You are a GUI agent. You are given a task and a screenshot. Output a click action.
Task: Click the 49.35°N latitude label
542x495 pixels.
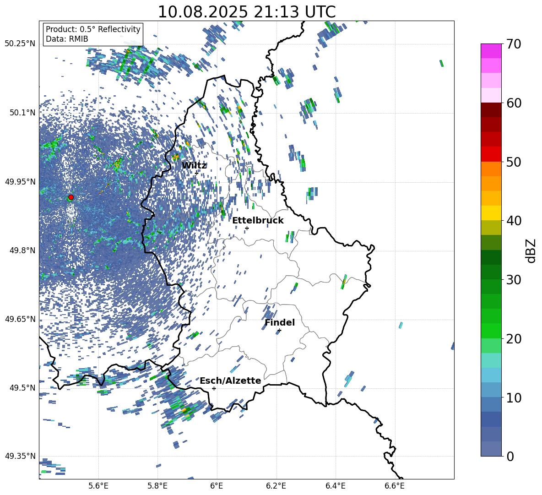20,456
